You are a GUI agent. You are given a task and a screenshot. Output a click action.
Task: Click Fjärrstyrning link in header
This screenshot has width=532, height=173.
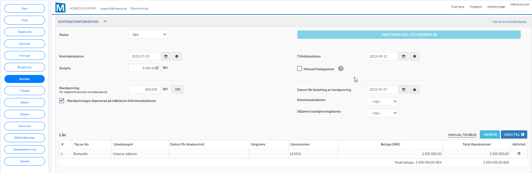click(139, 9)
